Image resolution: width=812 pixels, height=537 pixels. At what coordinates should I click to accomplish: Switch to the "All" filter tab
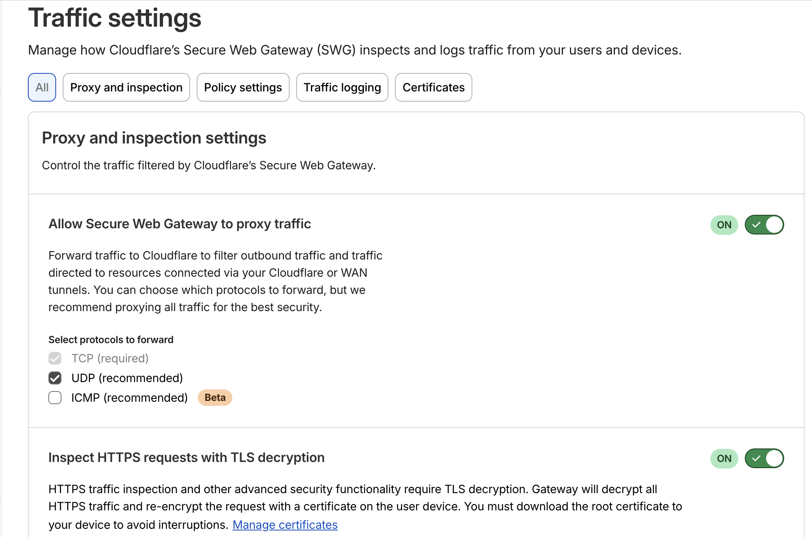[x=41, y=87]
